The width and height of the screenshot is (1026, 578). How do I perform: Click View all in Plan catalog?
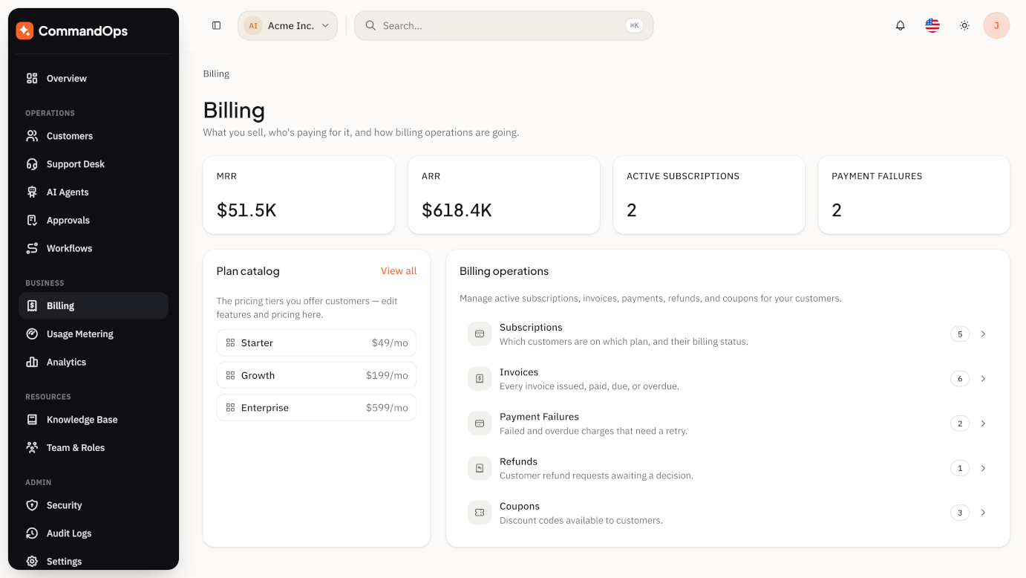[399, 271]
